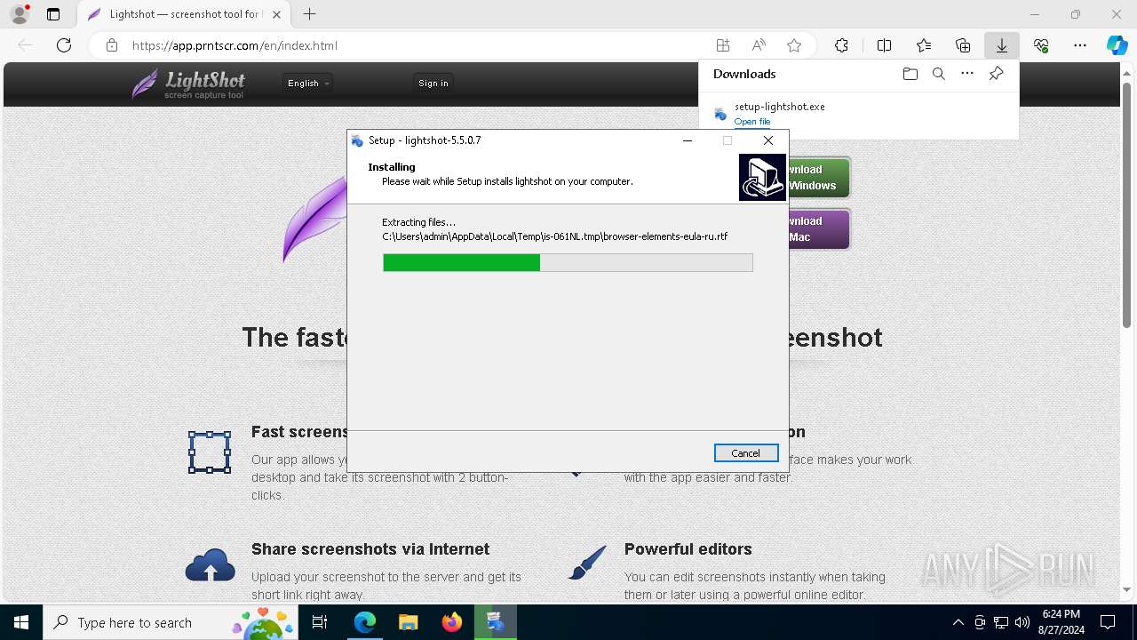Open Firefox from the taskbar
The width and height of the screenshot is (1137, 640).
(451, 622)
